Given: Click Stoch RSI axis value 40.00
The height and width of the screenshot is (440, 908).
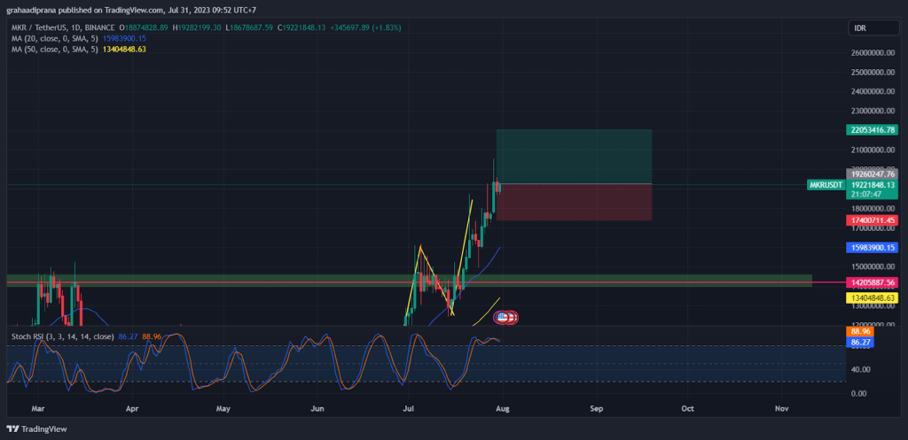Looking at the screenshot, I should point(858,369).
